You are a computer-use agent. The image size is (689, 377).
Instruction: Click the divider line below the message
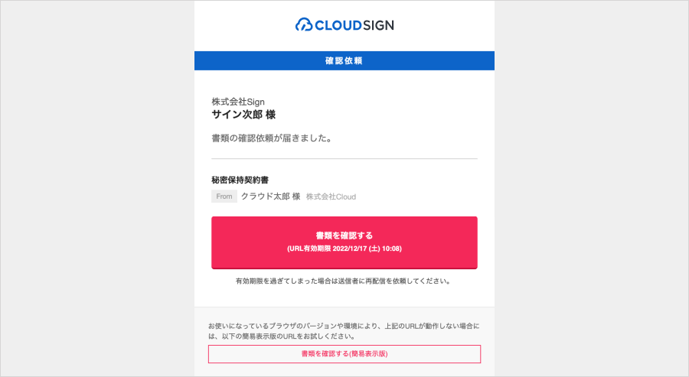point(344,158)
